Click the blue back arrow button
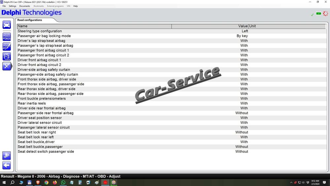Image resolution: width=330 pixels, height=186 pixels. coord(7,166)
